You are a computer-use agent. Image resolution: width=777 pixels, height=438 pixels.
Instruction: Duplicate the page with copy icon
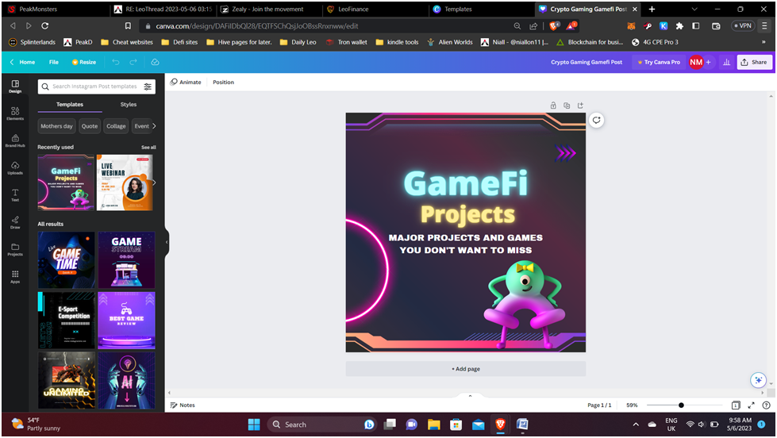[567, 105]
